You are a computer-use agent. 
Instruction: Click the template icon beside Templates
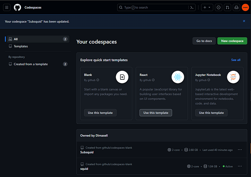coord(10,46)
